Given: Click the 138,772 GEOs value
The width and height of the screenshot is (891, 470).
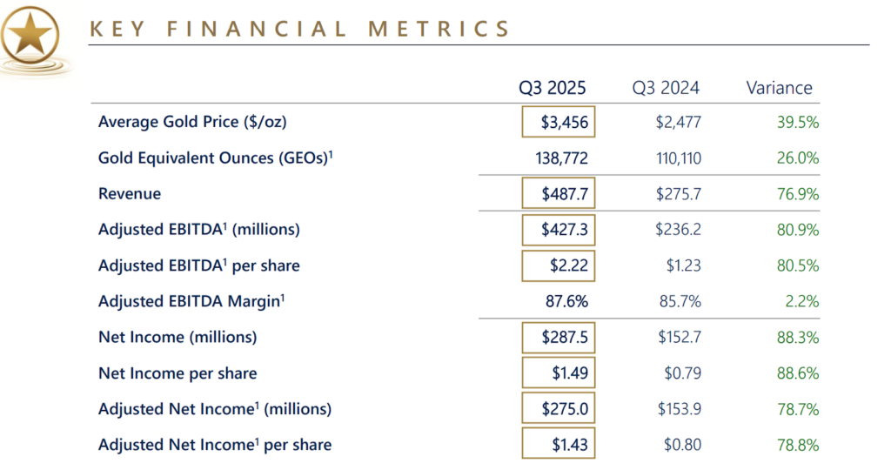Looking at the screenshot, I should [x=558, y=158].
